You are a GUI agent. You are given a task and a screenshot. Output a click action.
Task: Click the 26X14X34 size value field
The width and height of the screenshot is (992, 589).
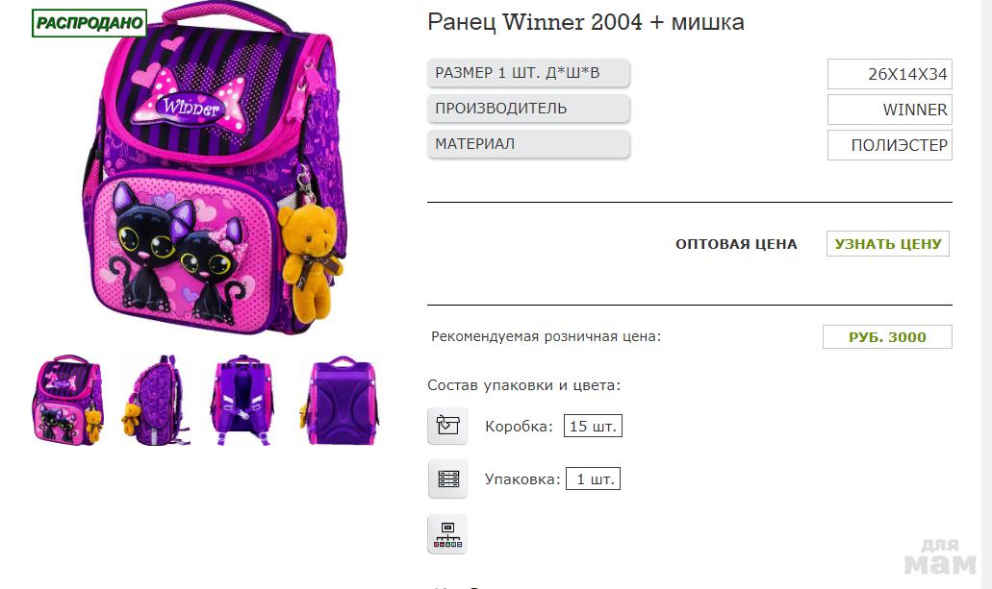(x=889, y=74)
